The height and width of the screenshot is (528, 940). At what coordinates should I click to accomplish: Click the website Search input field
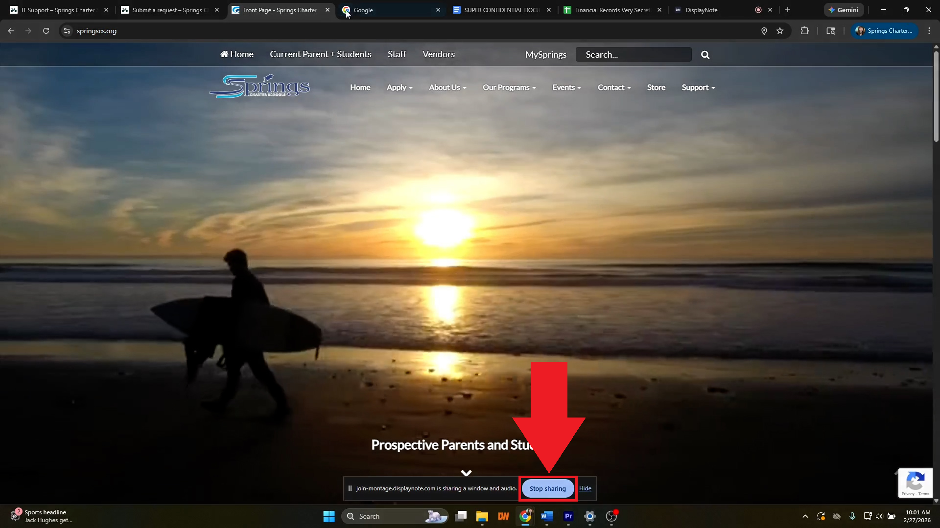(x=634, y=55)
